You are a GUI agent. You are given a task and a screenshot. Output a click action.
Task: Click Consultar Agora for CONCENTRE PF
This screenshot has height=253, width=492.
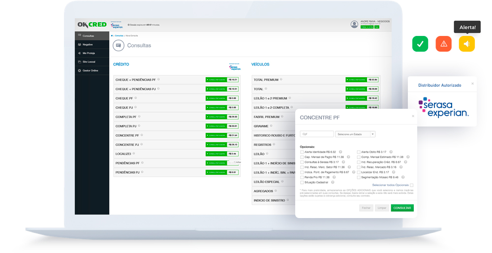216,135
